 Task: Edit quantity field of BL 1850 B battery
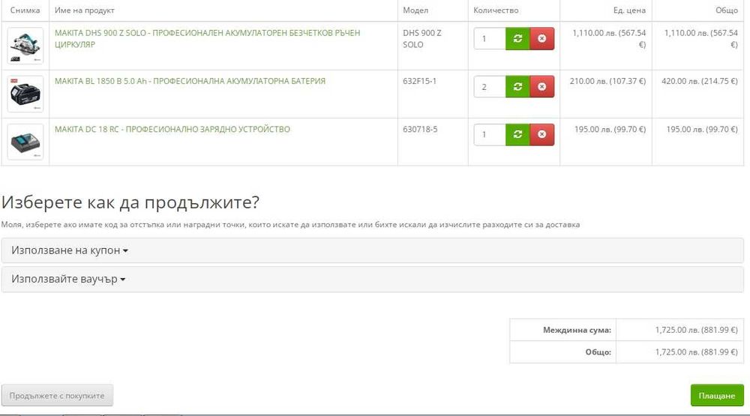[x=490, y=86]
